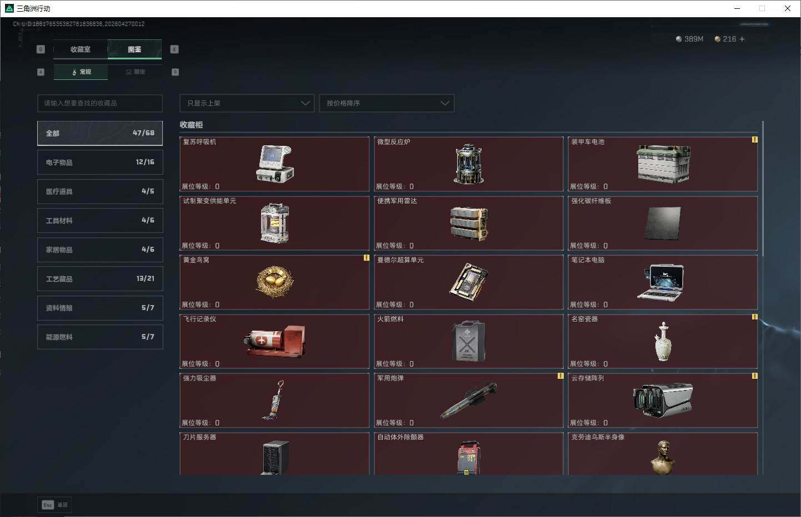This screenshot has width=801, height=517.
Task: Select the 克劳迪乌斯半身像 bust image
Action: click(663, 457)
